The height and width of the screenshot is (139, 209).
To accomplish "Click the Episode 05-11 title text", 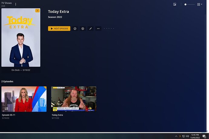I will click(x=8, y=115).
